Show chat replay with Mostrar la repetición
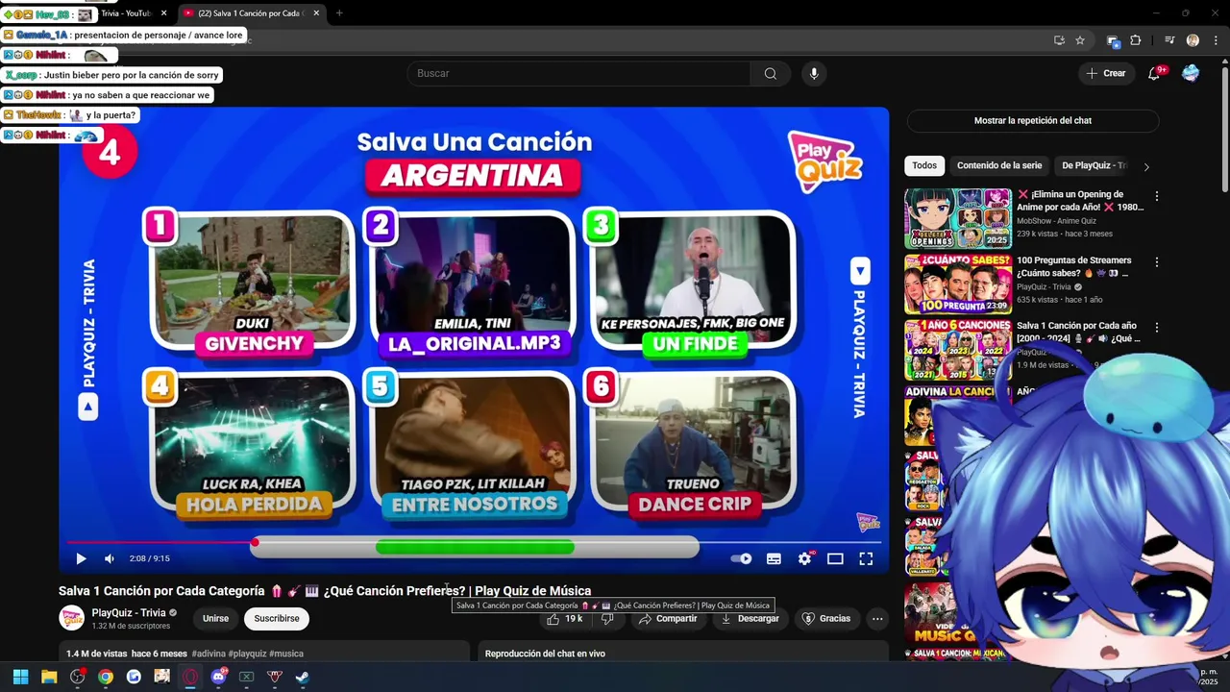 point(1033,121)
